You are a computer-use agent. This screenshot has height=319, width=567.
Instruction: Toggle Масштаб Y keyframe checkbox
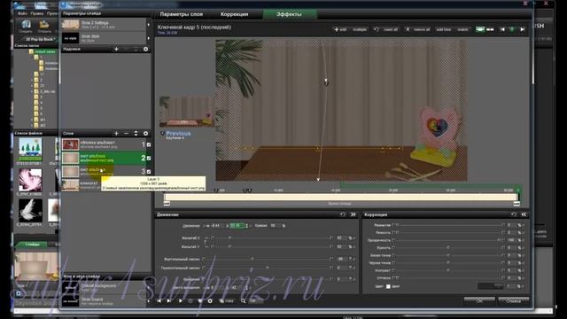tap(213, 246)
